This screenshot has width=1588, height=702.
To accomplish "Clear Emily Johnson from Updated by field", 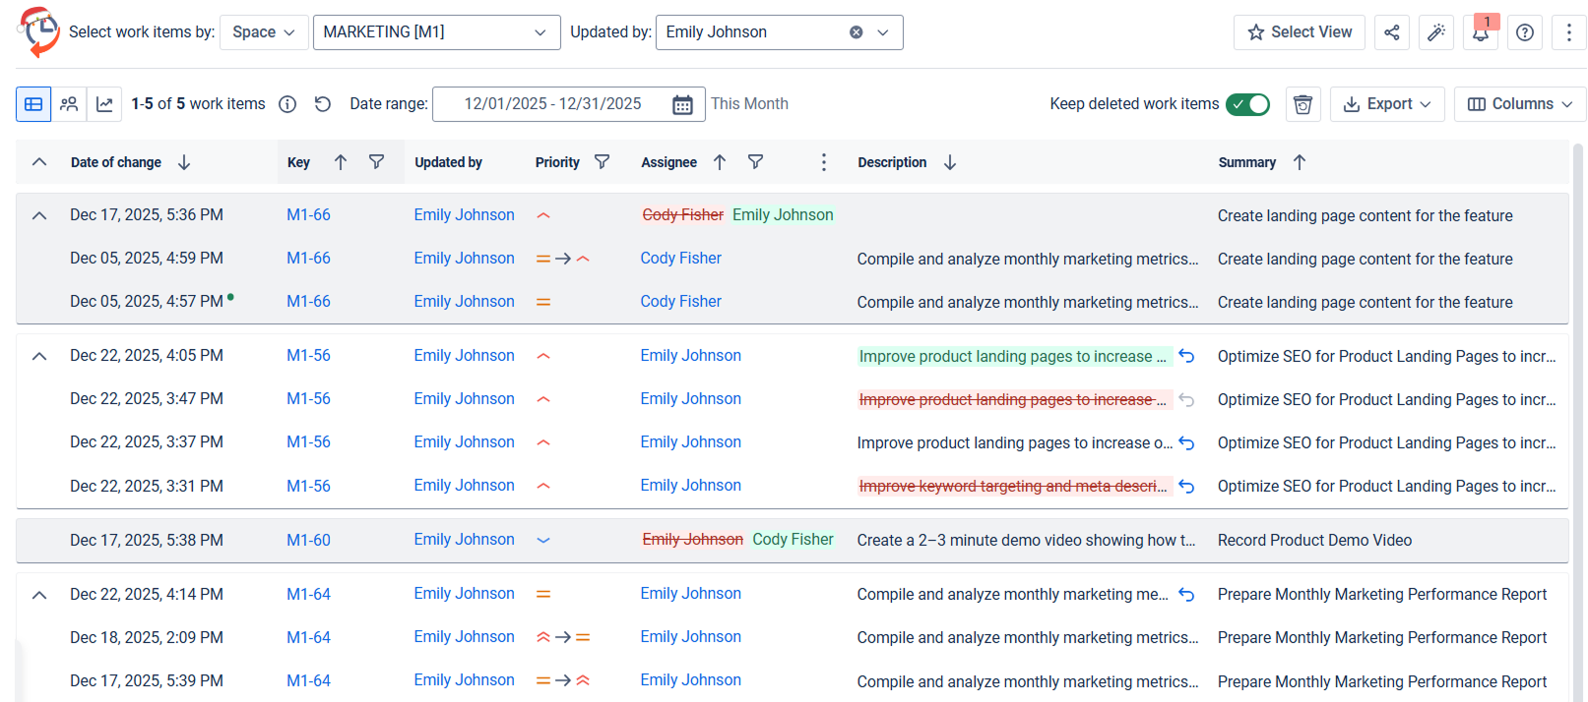I will [857, 32].
